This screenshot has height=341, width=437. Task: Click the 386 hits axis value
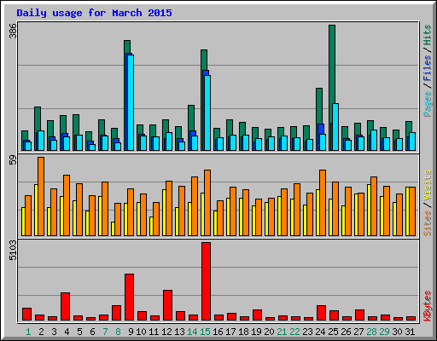point(13,32)
